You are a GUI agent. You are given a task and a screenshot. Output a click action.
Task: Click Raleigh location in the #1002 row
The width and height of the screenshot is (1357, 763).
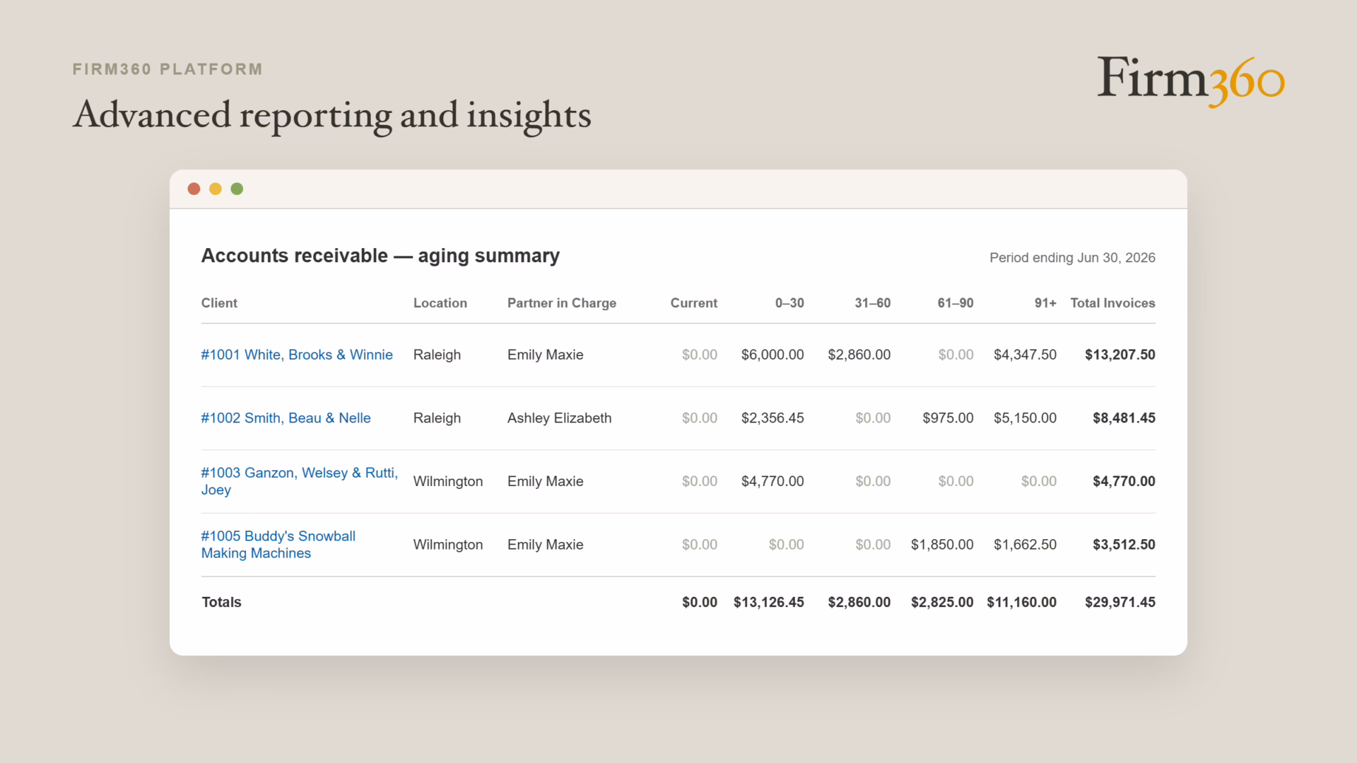[437, 418]
